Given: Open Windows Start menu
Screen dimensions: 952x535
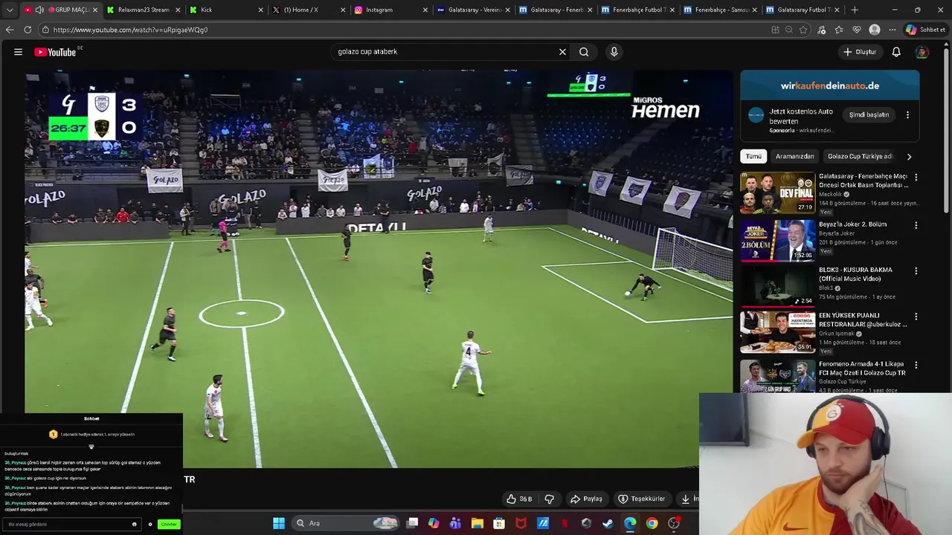Looking at the screenshot, I should pyautogui.click(x=279, y=523).
